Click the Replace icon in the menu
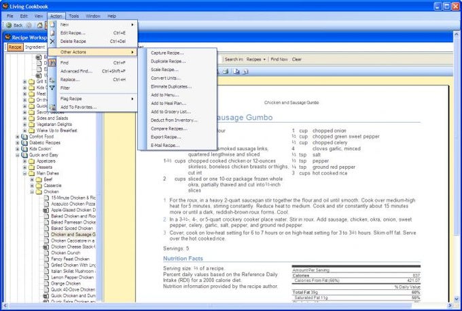The width and height of the screenshot is (462, 311). pyautogui.click(x=52, y=80)
